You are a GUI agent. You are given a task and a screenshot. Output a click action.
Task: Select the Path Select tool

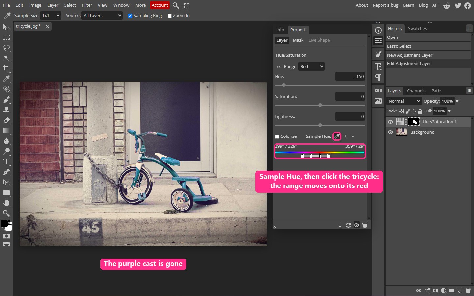6,183
